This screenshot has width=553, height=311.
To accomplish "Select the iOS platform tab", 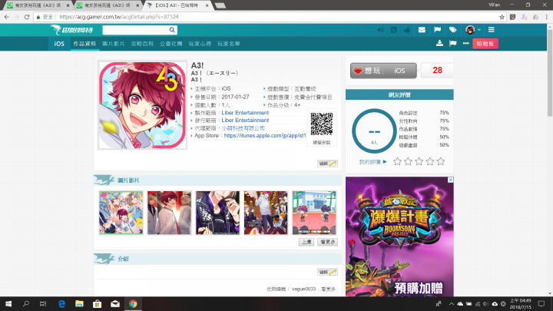I will (x=59, y=44).
